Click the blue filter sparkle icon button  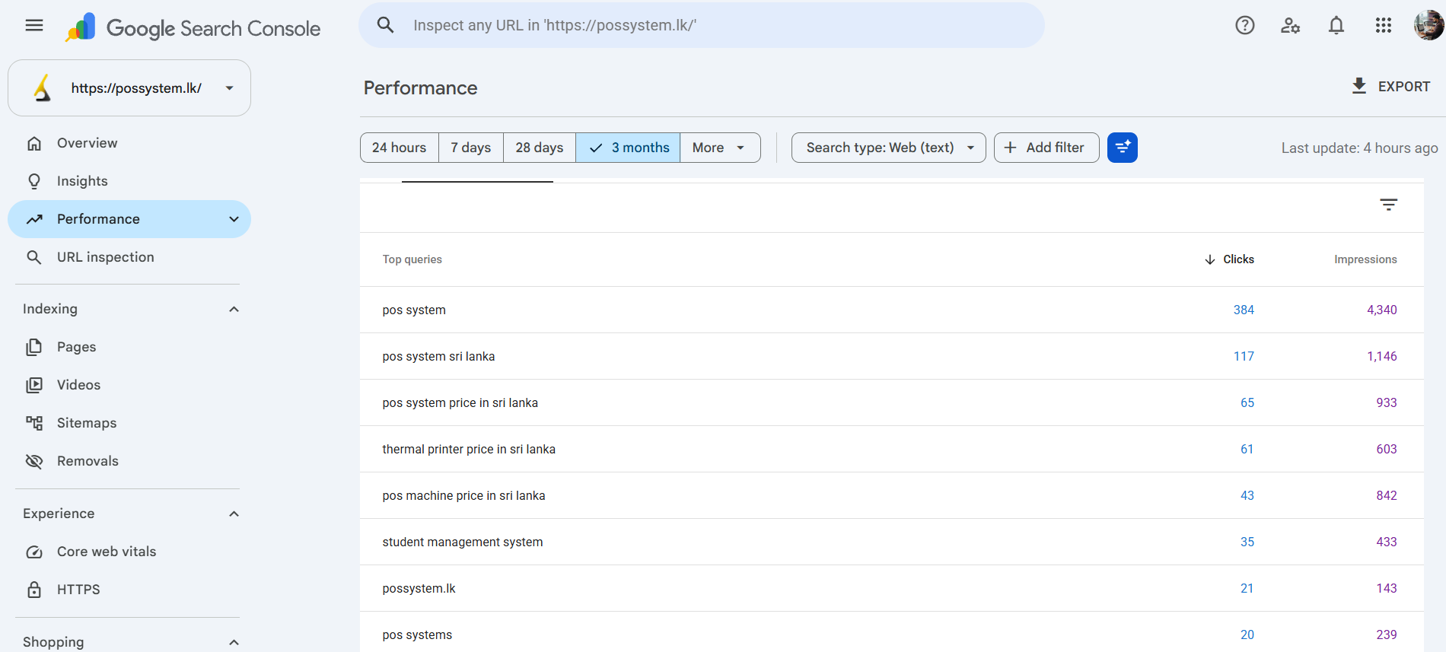pyautogui.click(x=1123, y=148)
